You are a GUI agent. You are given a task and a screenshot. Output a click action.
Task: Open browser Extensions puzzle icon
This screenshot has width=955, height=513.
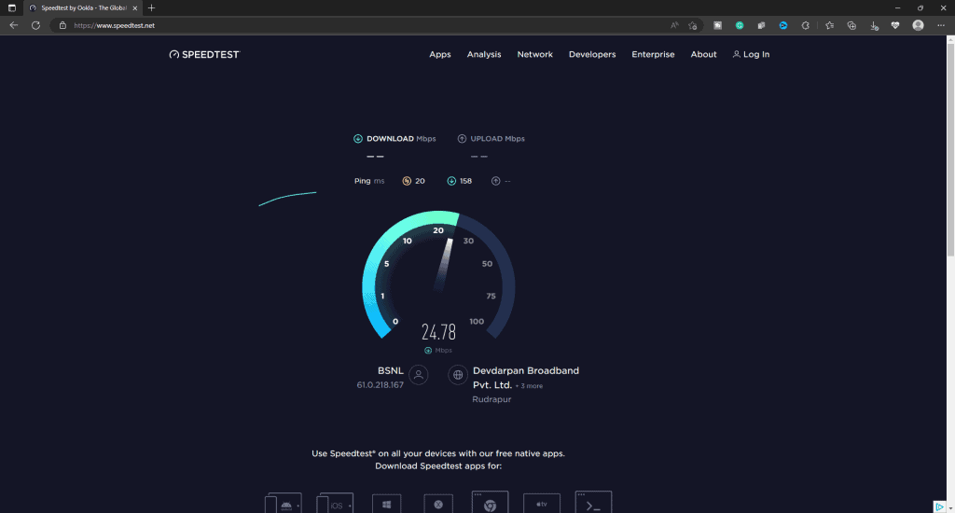point(805,25)
